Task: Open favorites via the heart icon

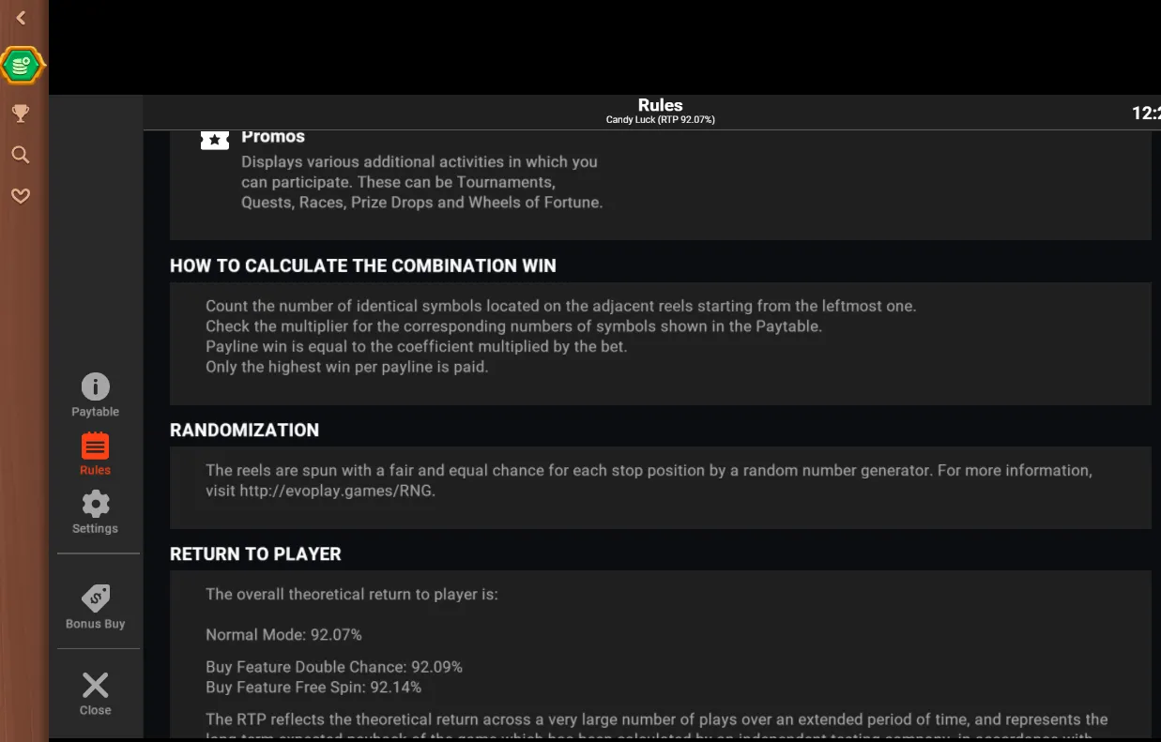Action: 21,195
